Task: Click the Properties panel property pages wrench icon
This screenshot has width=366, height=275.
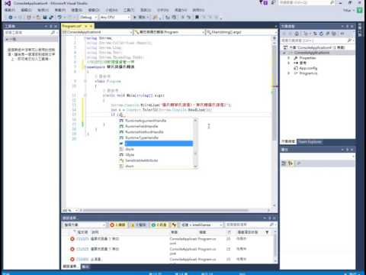Action: [x=299, y=163]
